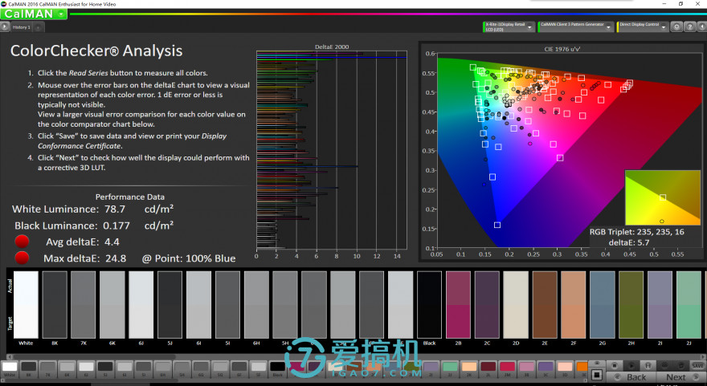This screenshot has width=707, height=386.
Task: Select the crimson 2M patch in bottom strip
Action: pyautogui.click(x=507, y=368)
